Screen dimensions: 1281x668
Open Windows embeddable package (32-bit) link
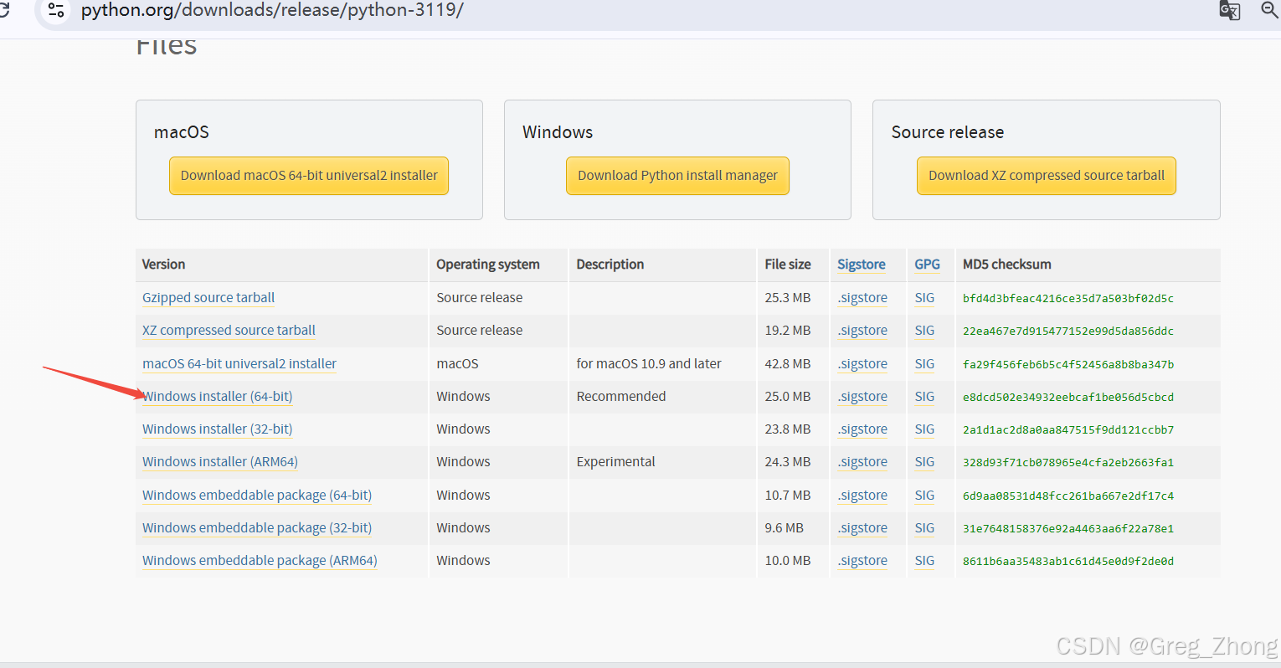(257, 528)
